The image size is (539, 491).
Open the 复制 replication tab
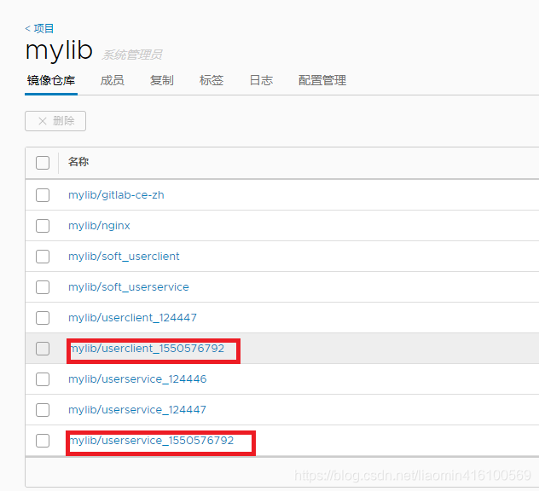click(161, 80)
